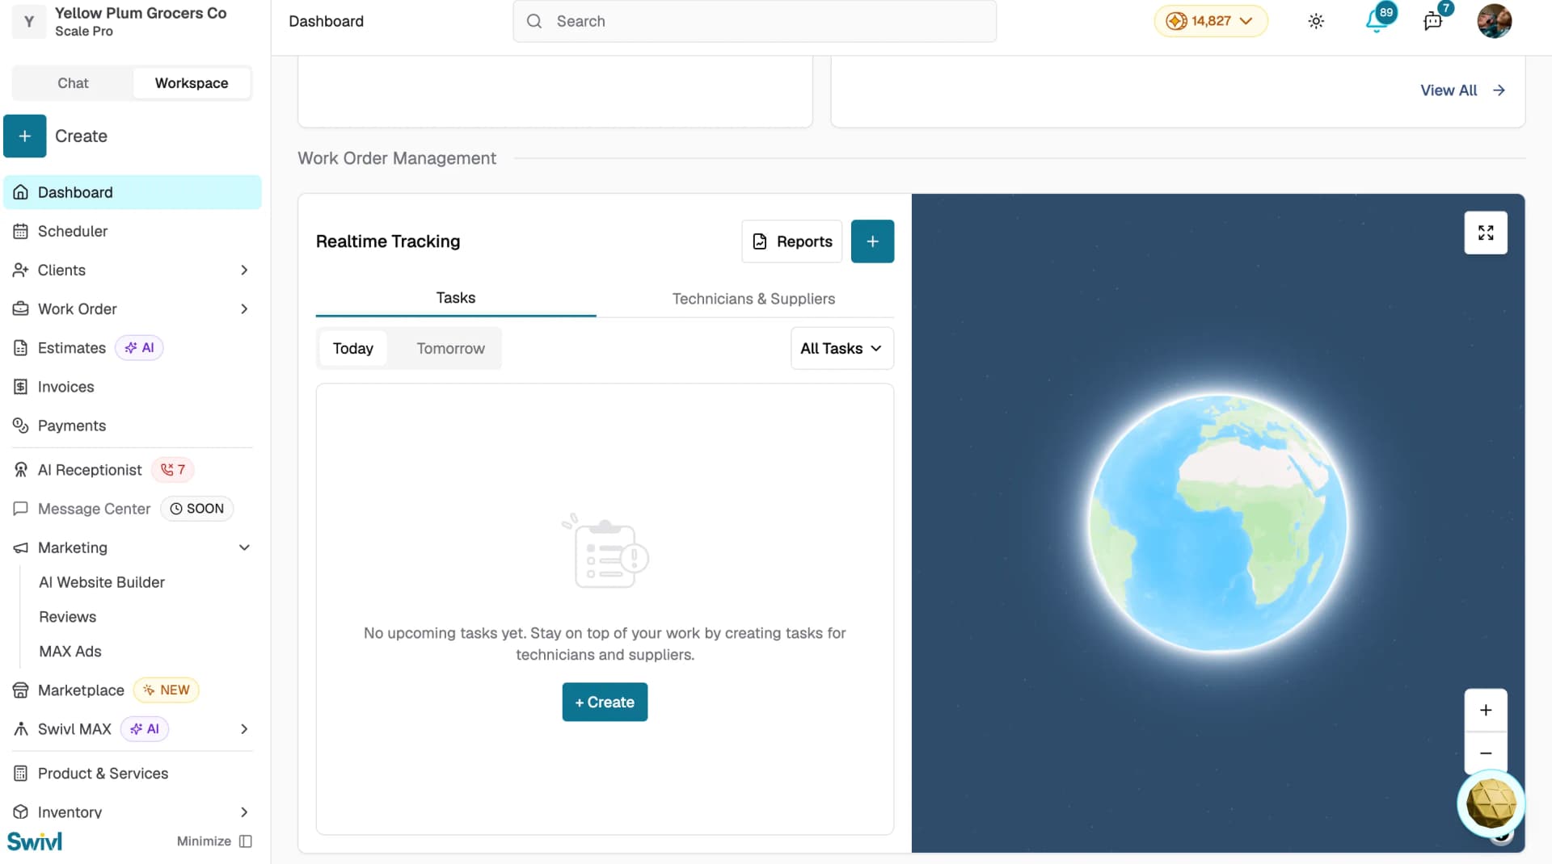Click the Dashboard page title
The width and height of the screenshot is (1552, 864).
(x=326, y=21)
